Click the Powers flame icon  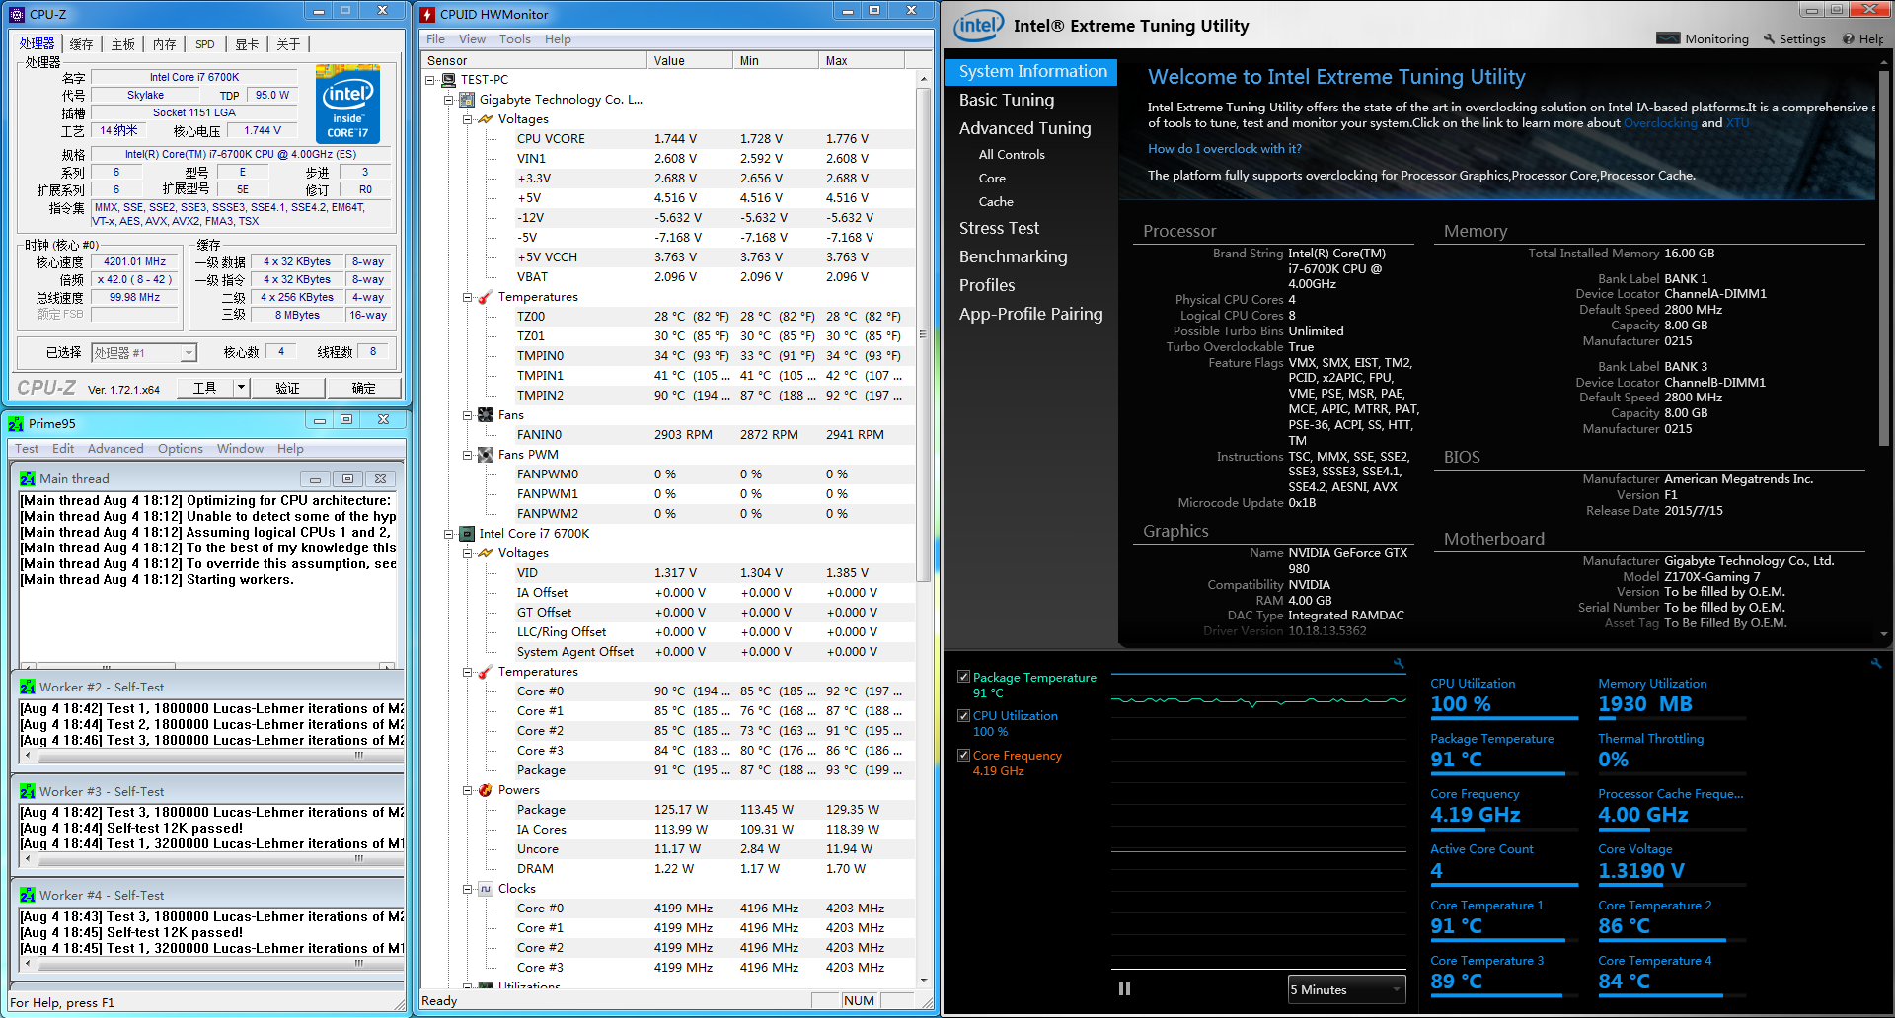(x=486, y=790)
